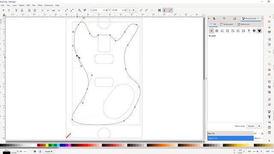This screenshot has height=154, width=274.
Task: Join selected endnodes with segment
Action: 30,10
